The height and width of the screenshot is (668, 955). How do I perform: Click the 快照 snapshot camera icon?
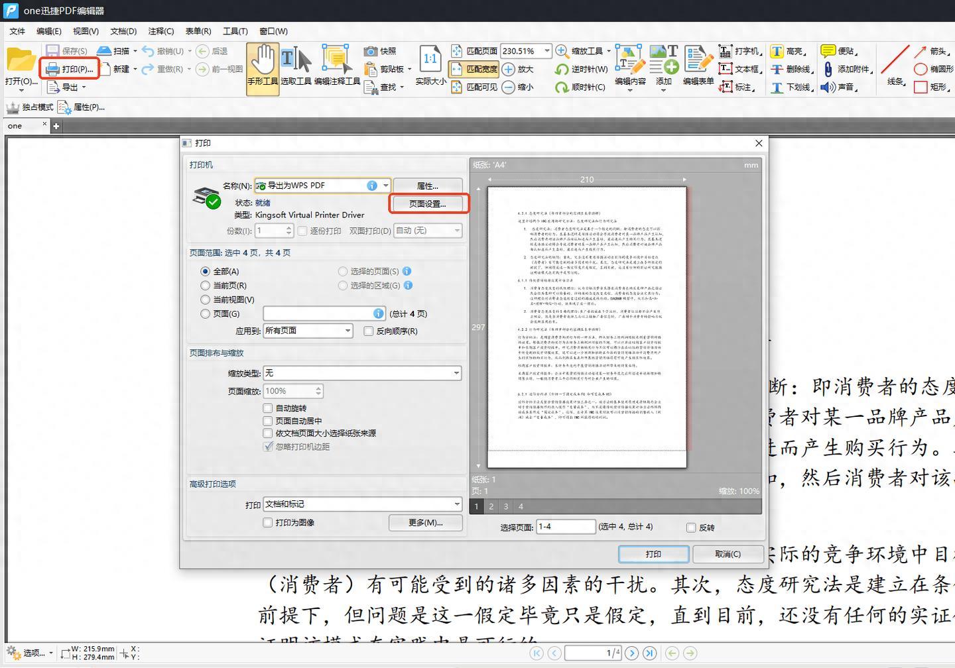tap(371, 51)
